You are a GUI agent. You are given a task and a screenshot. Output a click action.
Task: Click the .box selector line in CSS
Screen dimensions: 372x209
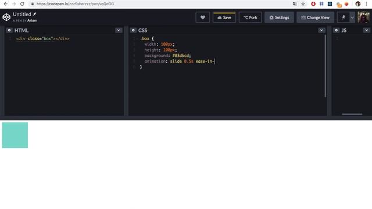tap(147, 38)
